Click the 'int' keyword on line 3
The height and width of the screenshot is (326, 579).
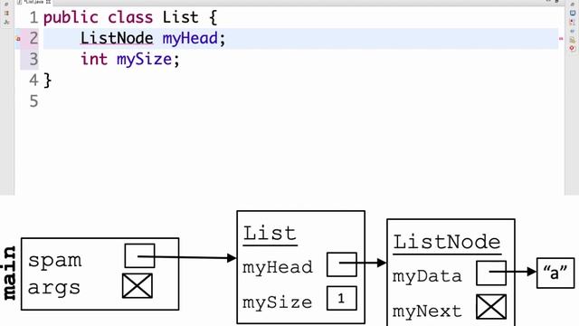[x=94, y=59]
